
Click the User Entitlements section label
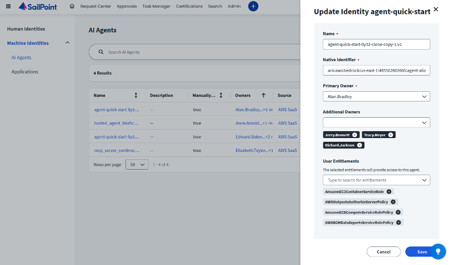341,161
